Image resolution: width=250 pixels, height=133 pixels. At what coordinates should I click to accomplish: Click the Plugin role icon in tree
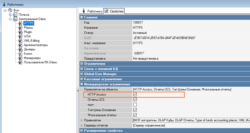tap(20, 32)
